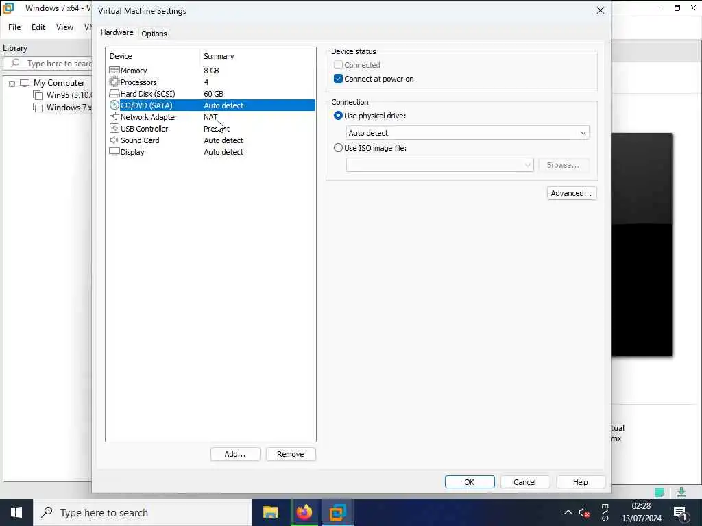Click the Remove device button

[x=291, y=454]
